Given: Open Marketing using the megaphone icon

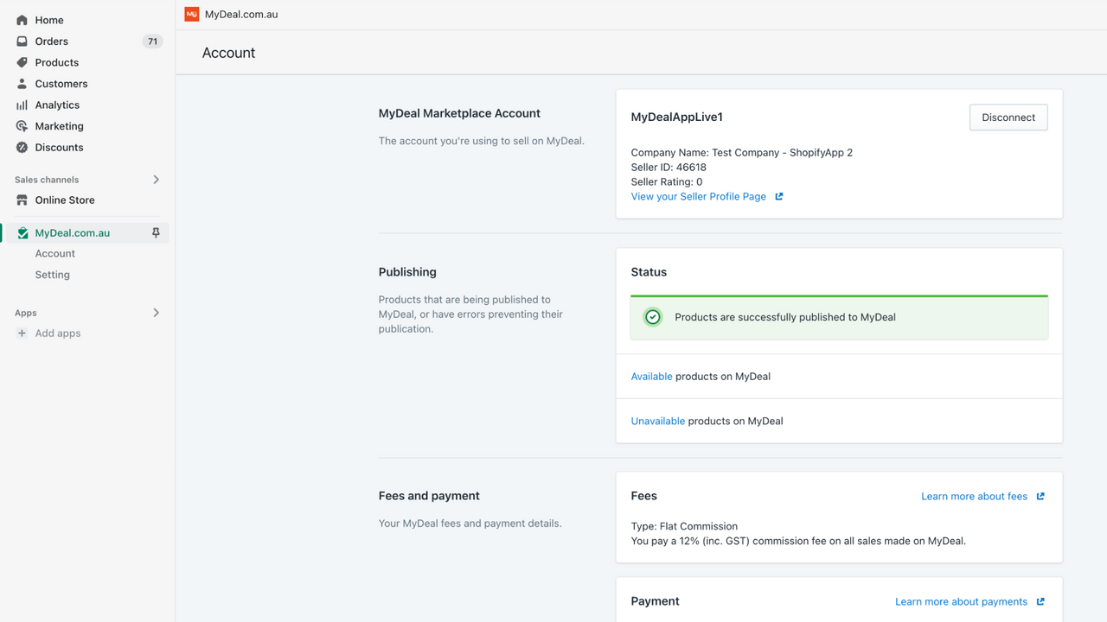Looking at the screenshot, I should click(x=20, y=125).
